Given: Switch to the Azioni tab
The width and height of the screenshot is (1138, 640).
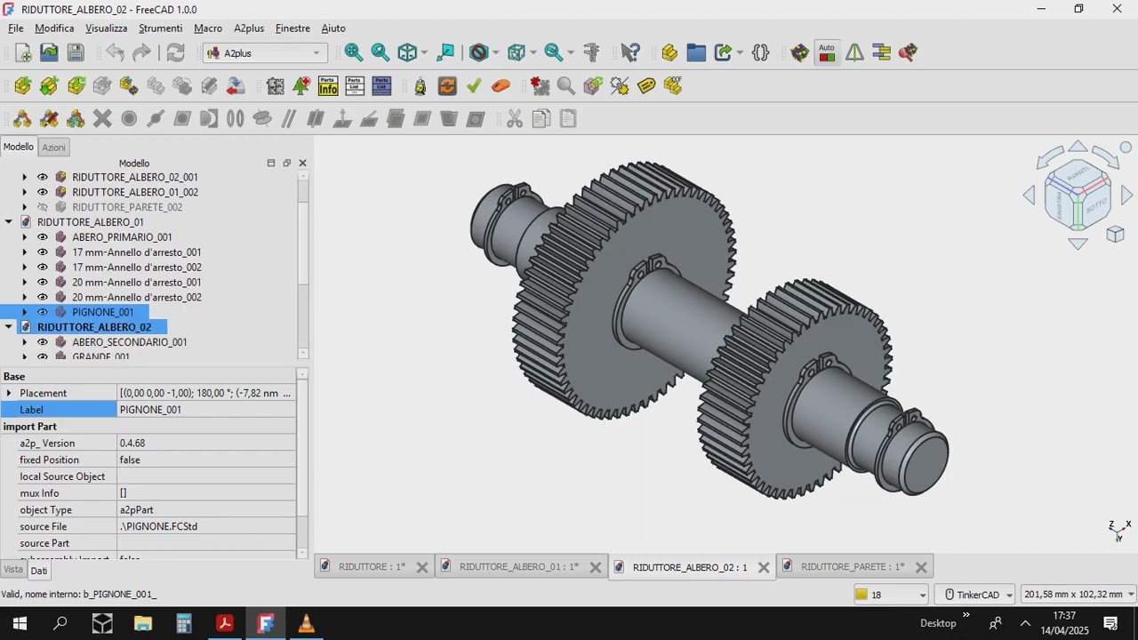Looking at the screenshot, I should (53, 148).
